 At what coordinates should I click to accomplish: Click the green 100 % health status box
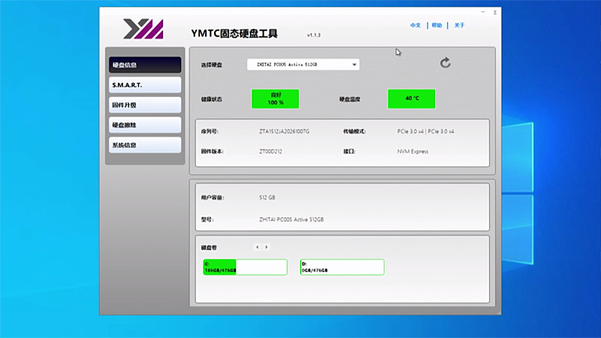[x=275, y=99]
